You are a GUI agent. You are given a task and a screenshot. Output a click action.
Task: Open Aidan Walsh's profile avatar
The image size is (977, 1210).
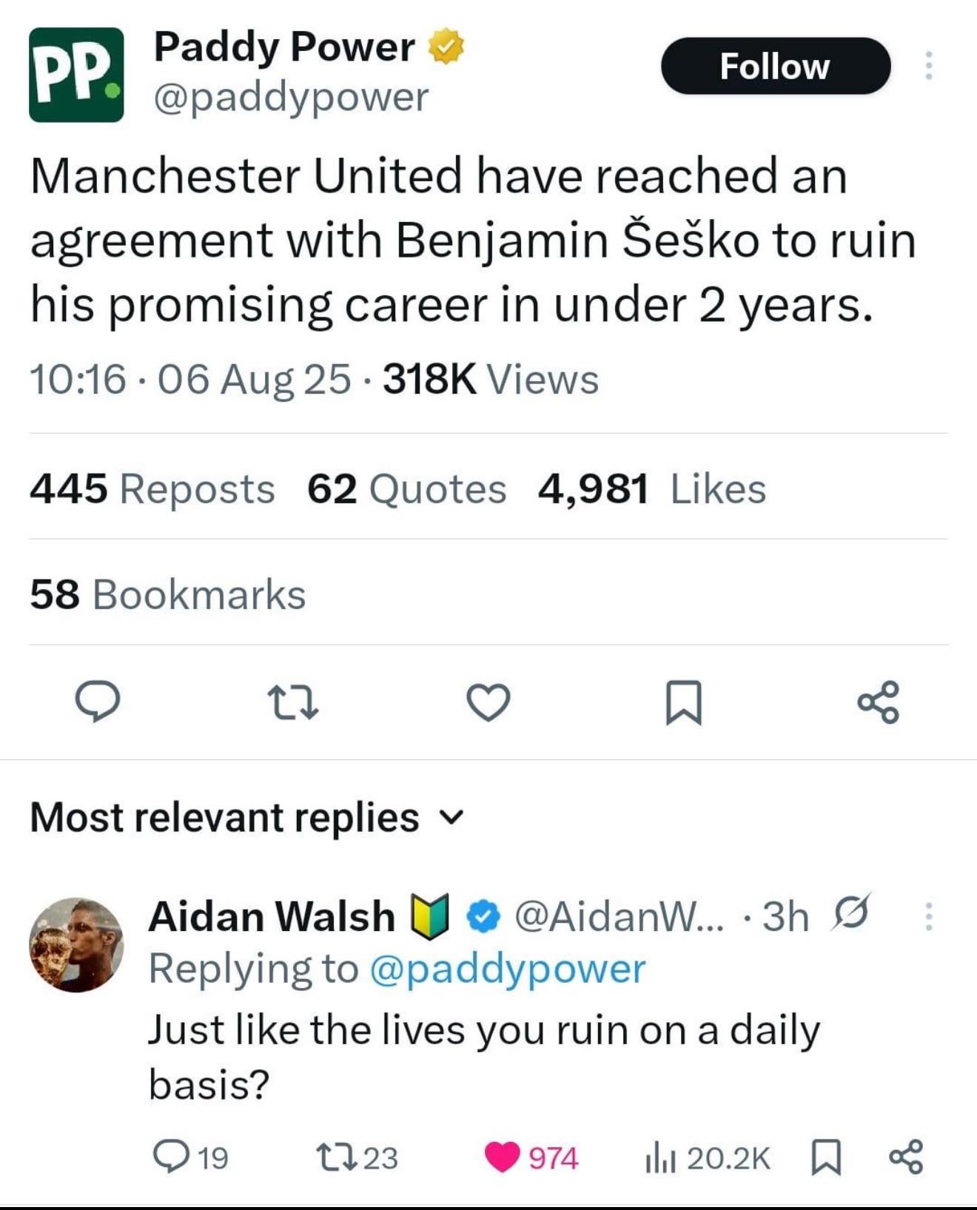[76, 945]
